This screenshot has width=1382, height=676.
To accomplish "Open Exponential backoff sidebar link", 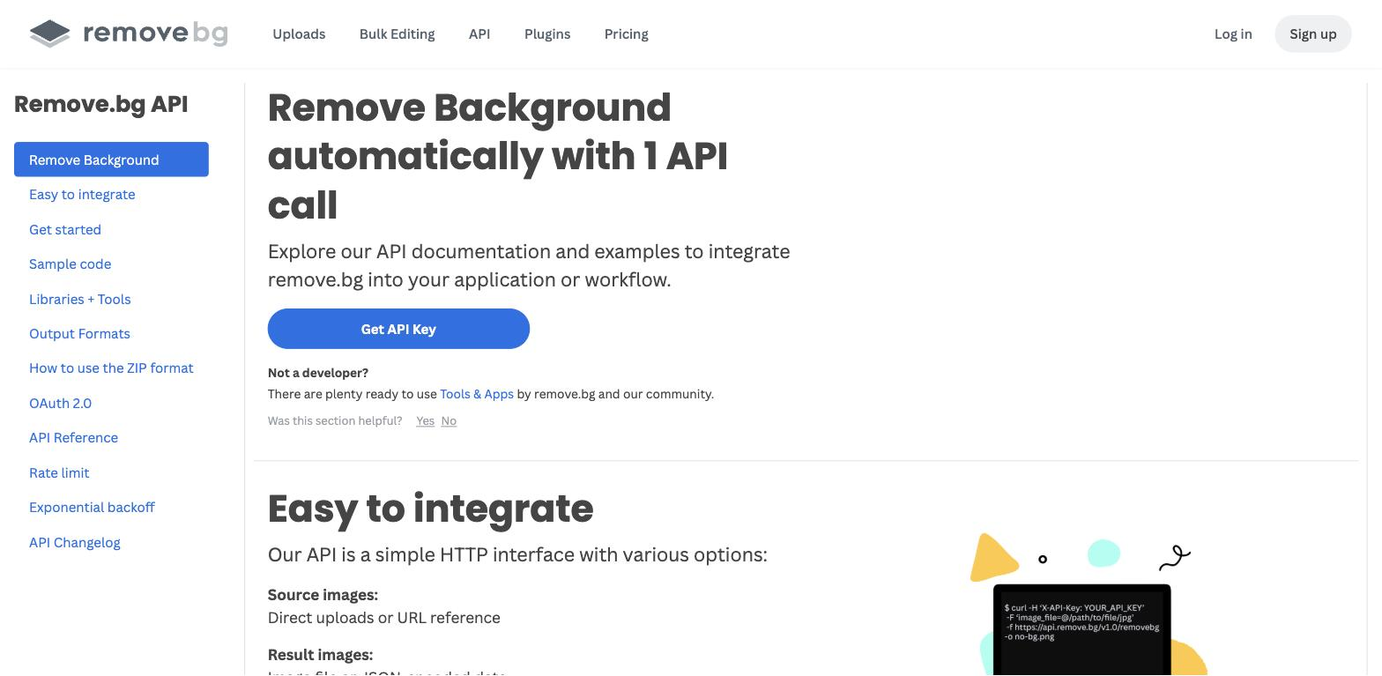I will tap(92, 507).
